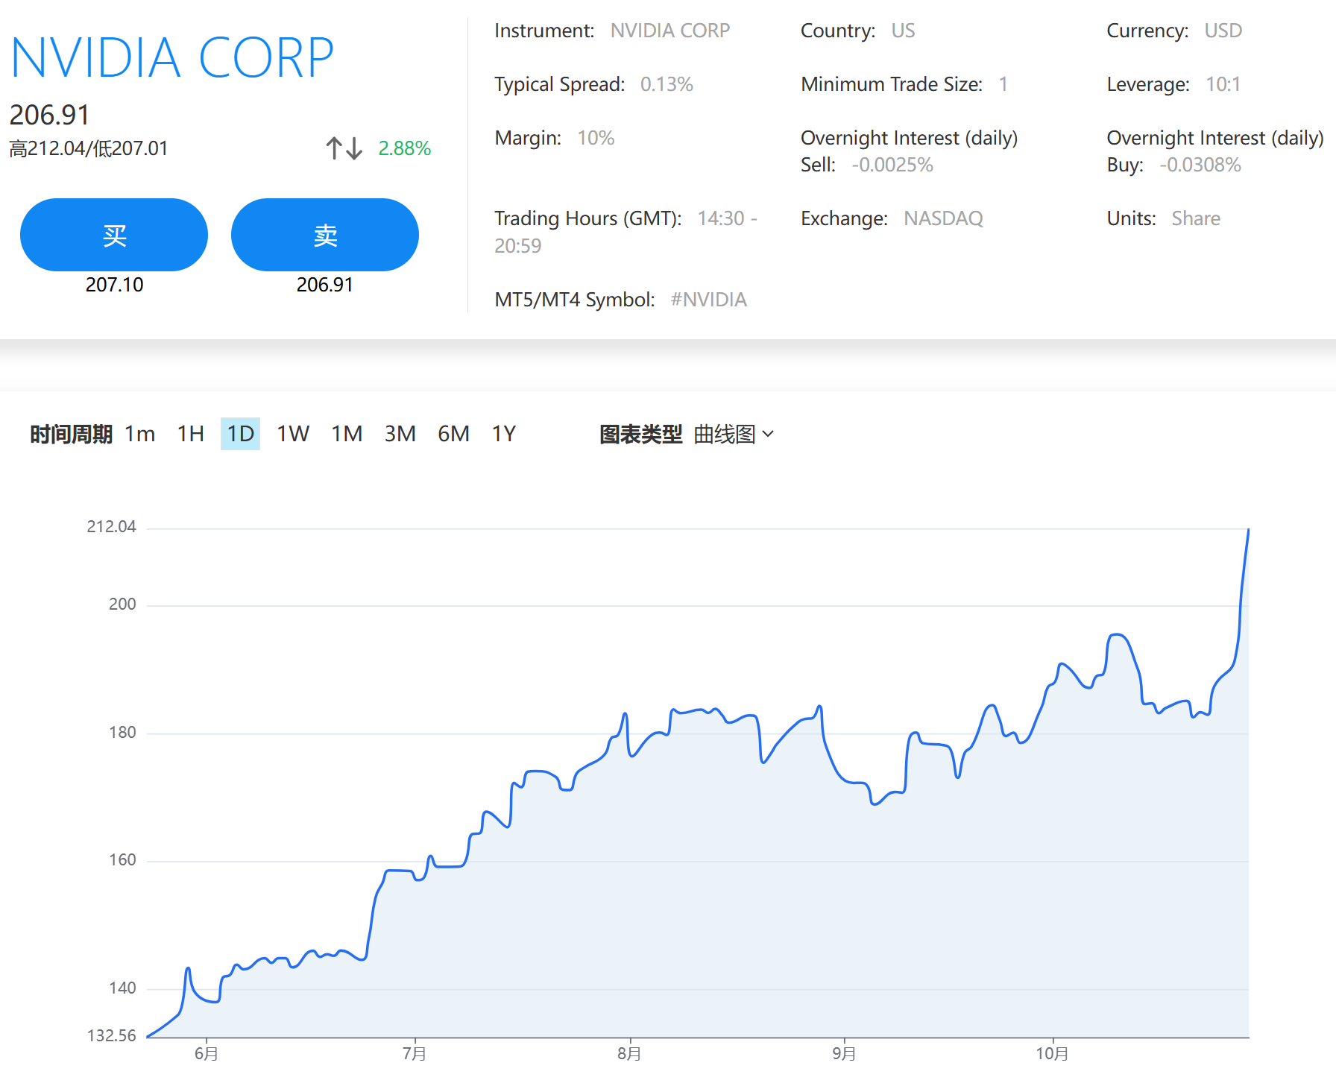Select the 1m time period
1336x1089 pixels.
[139, 434]
